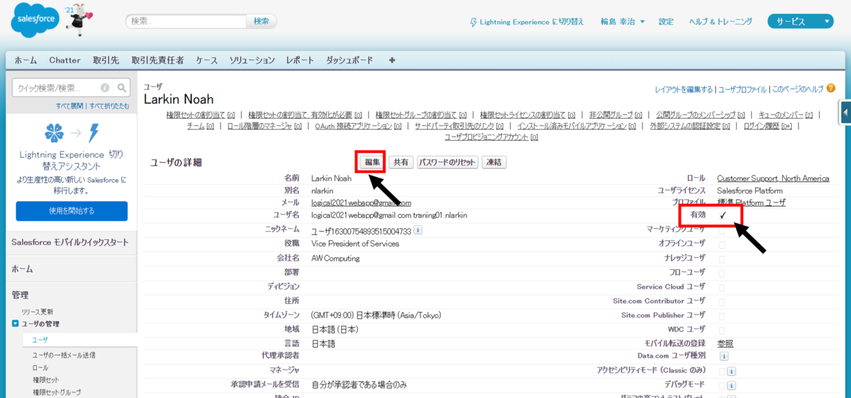Open 標準 Platform ユーザ profile link

[x=752, y=203]
